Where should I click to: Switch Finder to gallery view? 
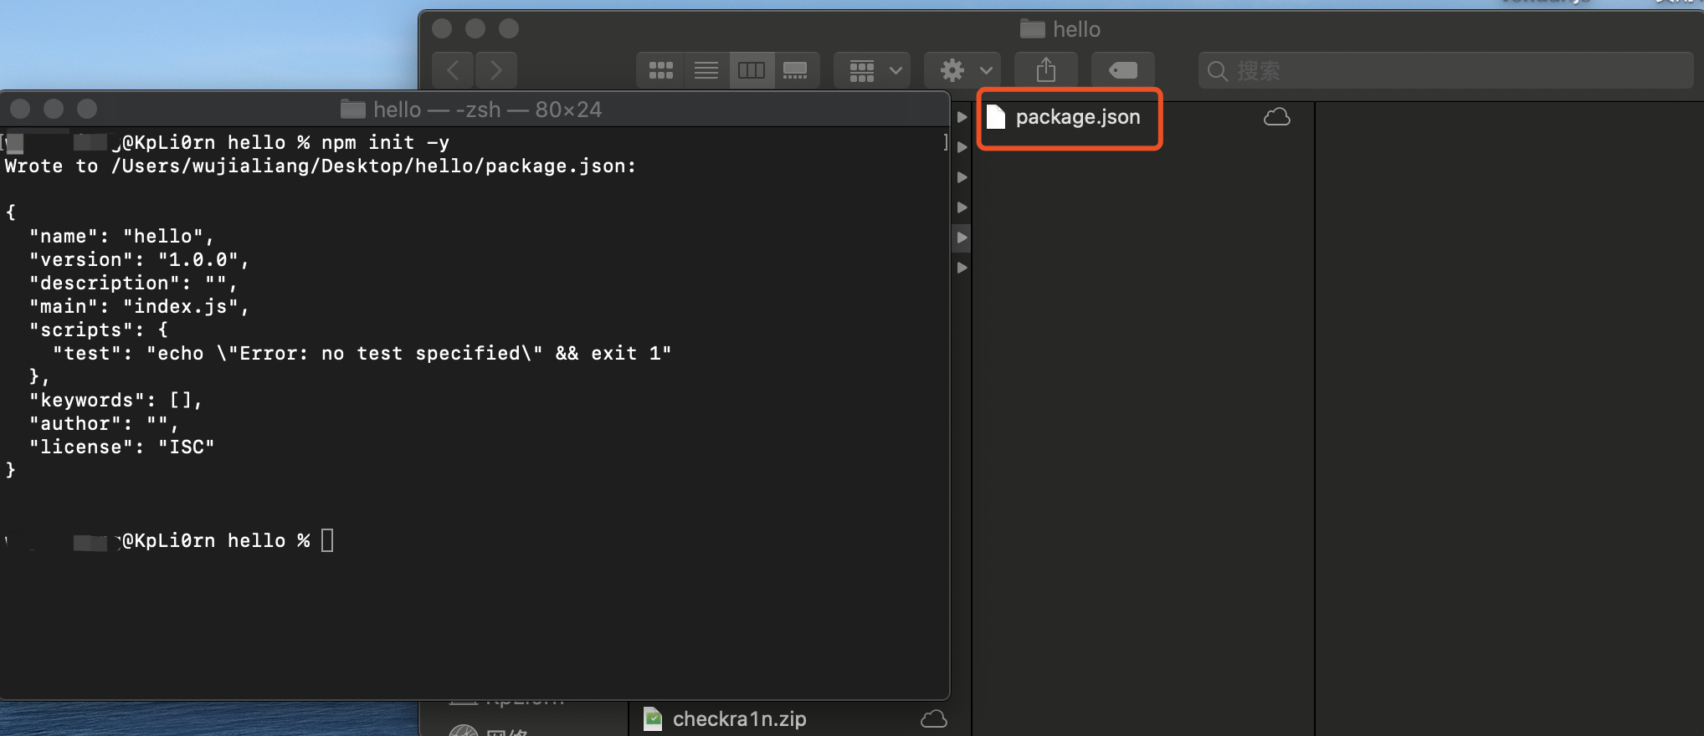click(795, 70)
